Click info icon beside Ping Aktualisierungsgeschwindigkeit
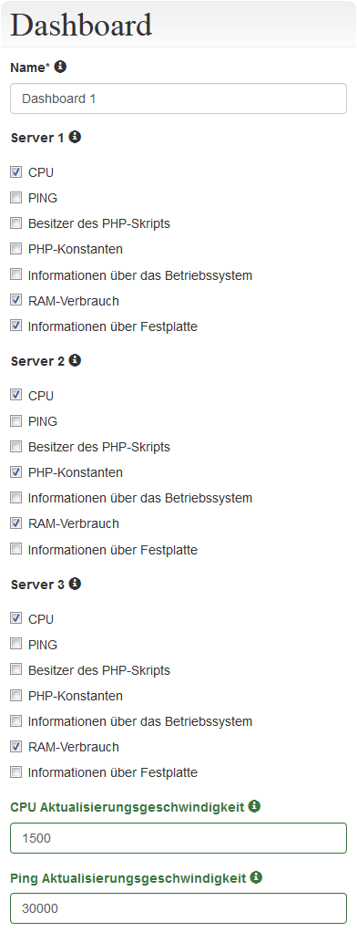The width and height of the screenshot is (357, 932). coord(257,876)
